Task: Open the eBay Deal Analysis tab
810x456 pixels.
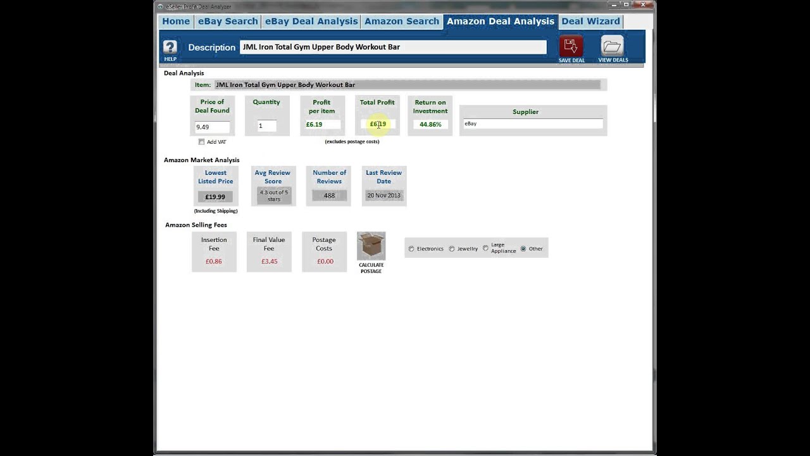Action: [x=311, y=21]
